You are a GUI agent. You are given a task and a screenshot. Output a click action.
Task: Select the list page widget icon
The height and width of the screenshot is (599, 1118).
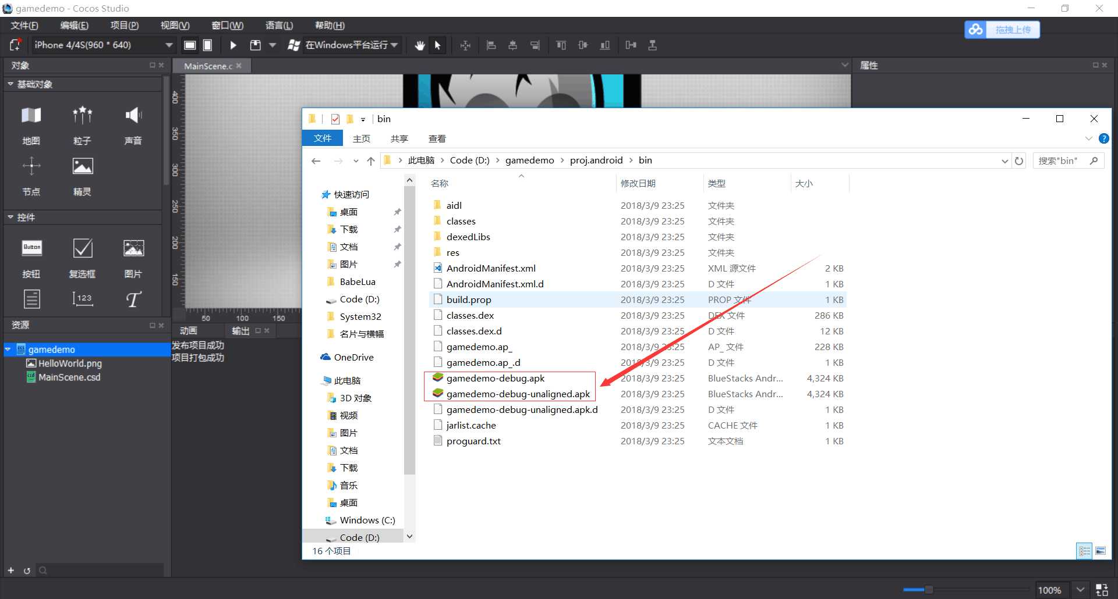pyautogui.click(x=31, y=299)
